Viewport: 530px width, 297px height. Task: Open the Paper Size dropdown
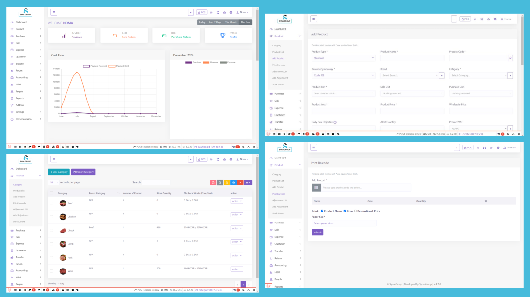click(344, 223)
